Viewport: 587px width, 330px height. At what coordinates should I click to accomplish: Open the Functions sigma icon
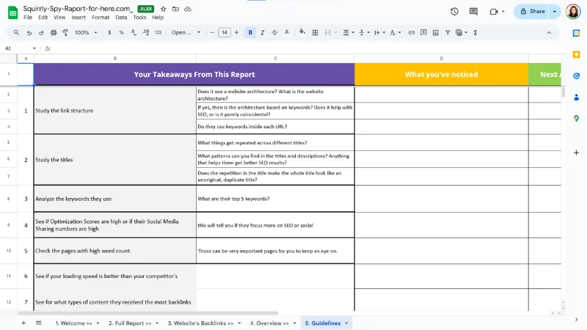pyautogui.click(x=475, y=32)
